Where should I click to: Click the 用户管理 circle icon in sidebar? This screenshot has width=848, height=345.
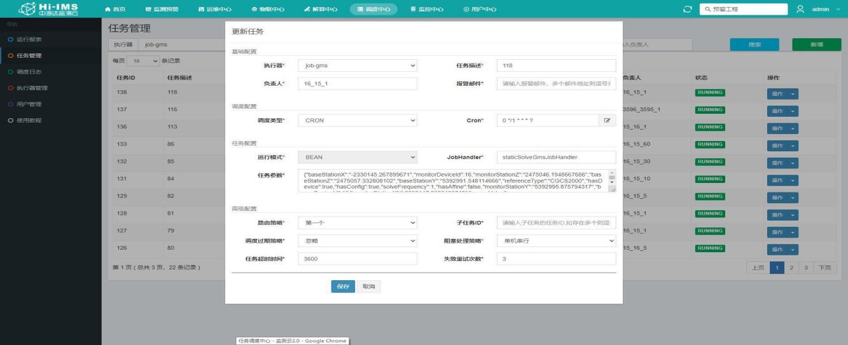click(10, 104)
